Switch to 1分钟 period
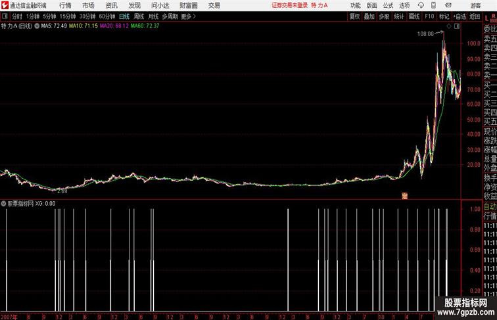The width and height of the screenshot is (497, 320). (x=33, y=16)
